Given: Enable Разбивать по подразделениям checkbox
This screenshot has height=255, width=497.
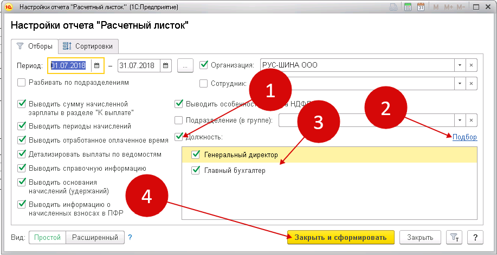Looking at the screenshot, I should point(22,83).
